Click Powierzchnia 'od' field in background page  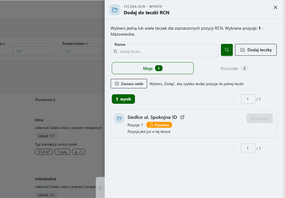82,51
